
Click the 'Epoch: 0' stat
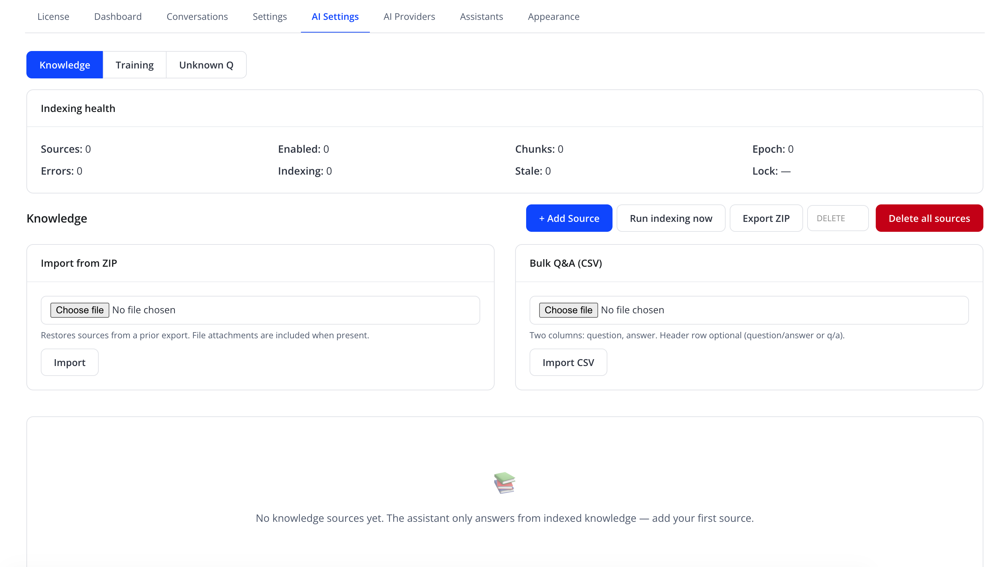pos(773,149)
